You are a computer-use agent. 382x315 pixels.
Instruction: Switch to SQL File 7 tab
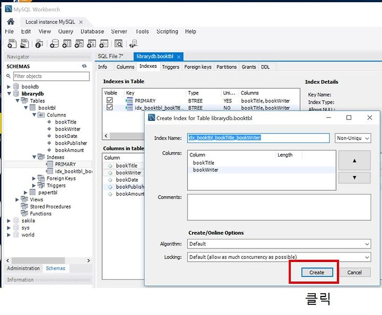coord(110,56)
